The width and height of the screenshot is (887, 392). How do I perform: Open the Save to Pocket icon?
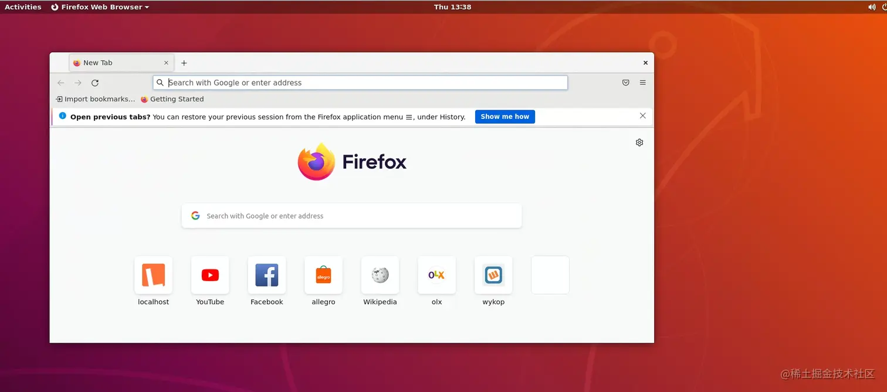pyautogui.click(x=626, y=83)
